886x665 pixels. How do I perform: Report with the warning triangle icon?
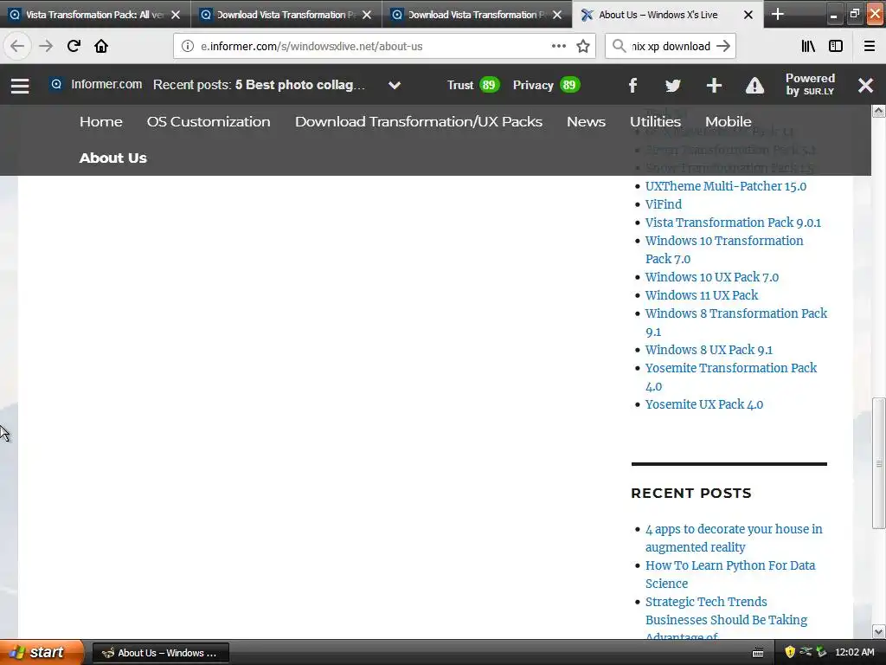point(754,86)
